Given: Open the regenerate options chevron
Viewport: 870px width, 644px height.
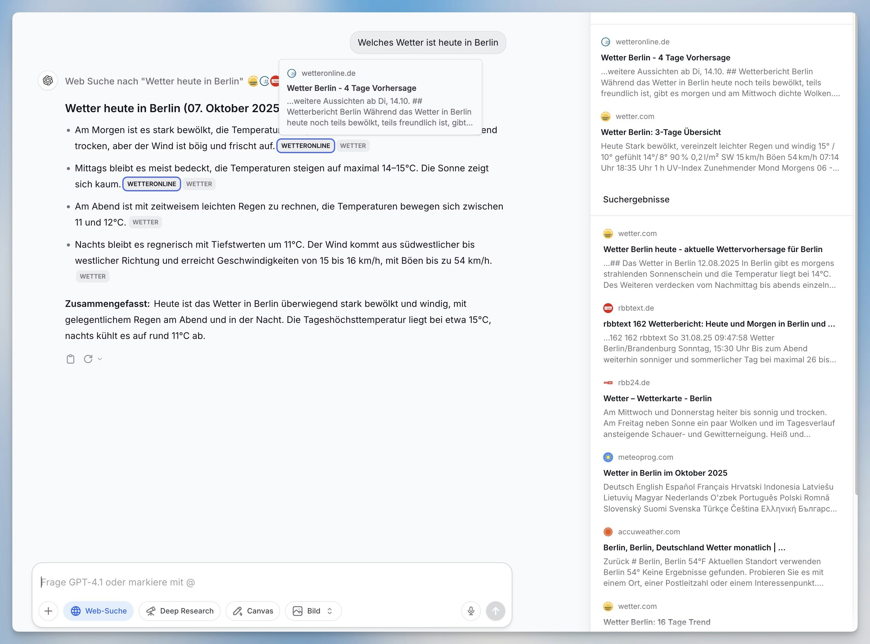Looking at the screenshot, I should [100, 359].
